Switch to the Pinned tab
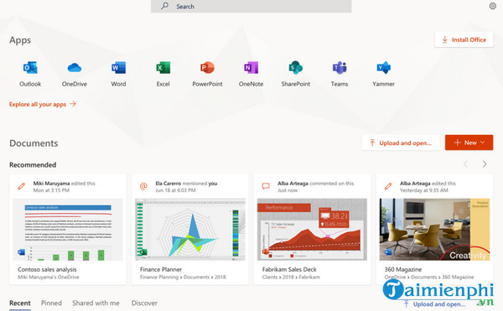The width and height of the screenshot is (503, 311). coord(51,303)
